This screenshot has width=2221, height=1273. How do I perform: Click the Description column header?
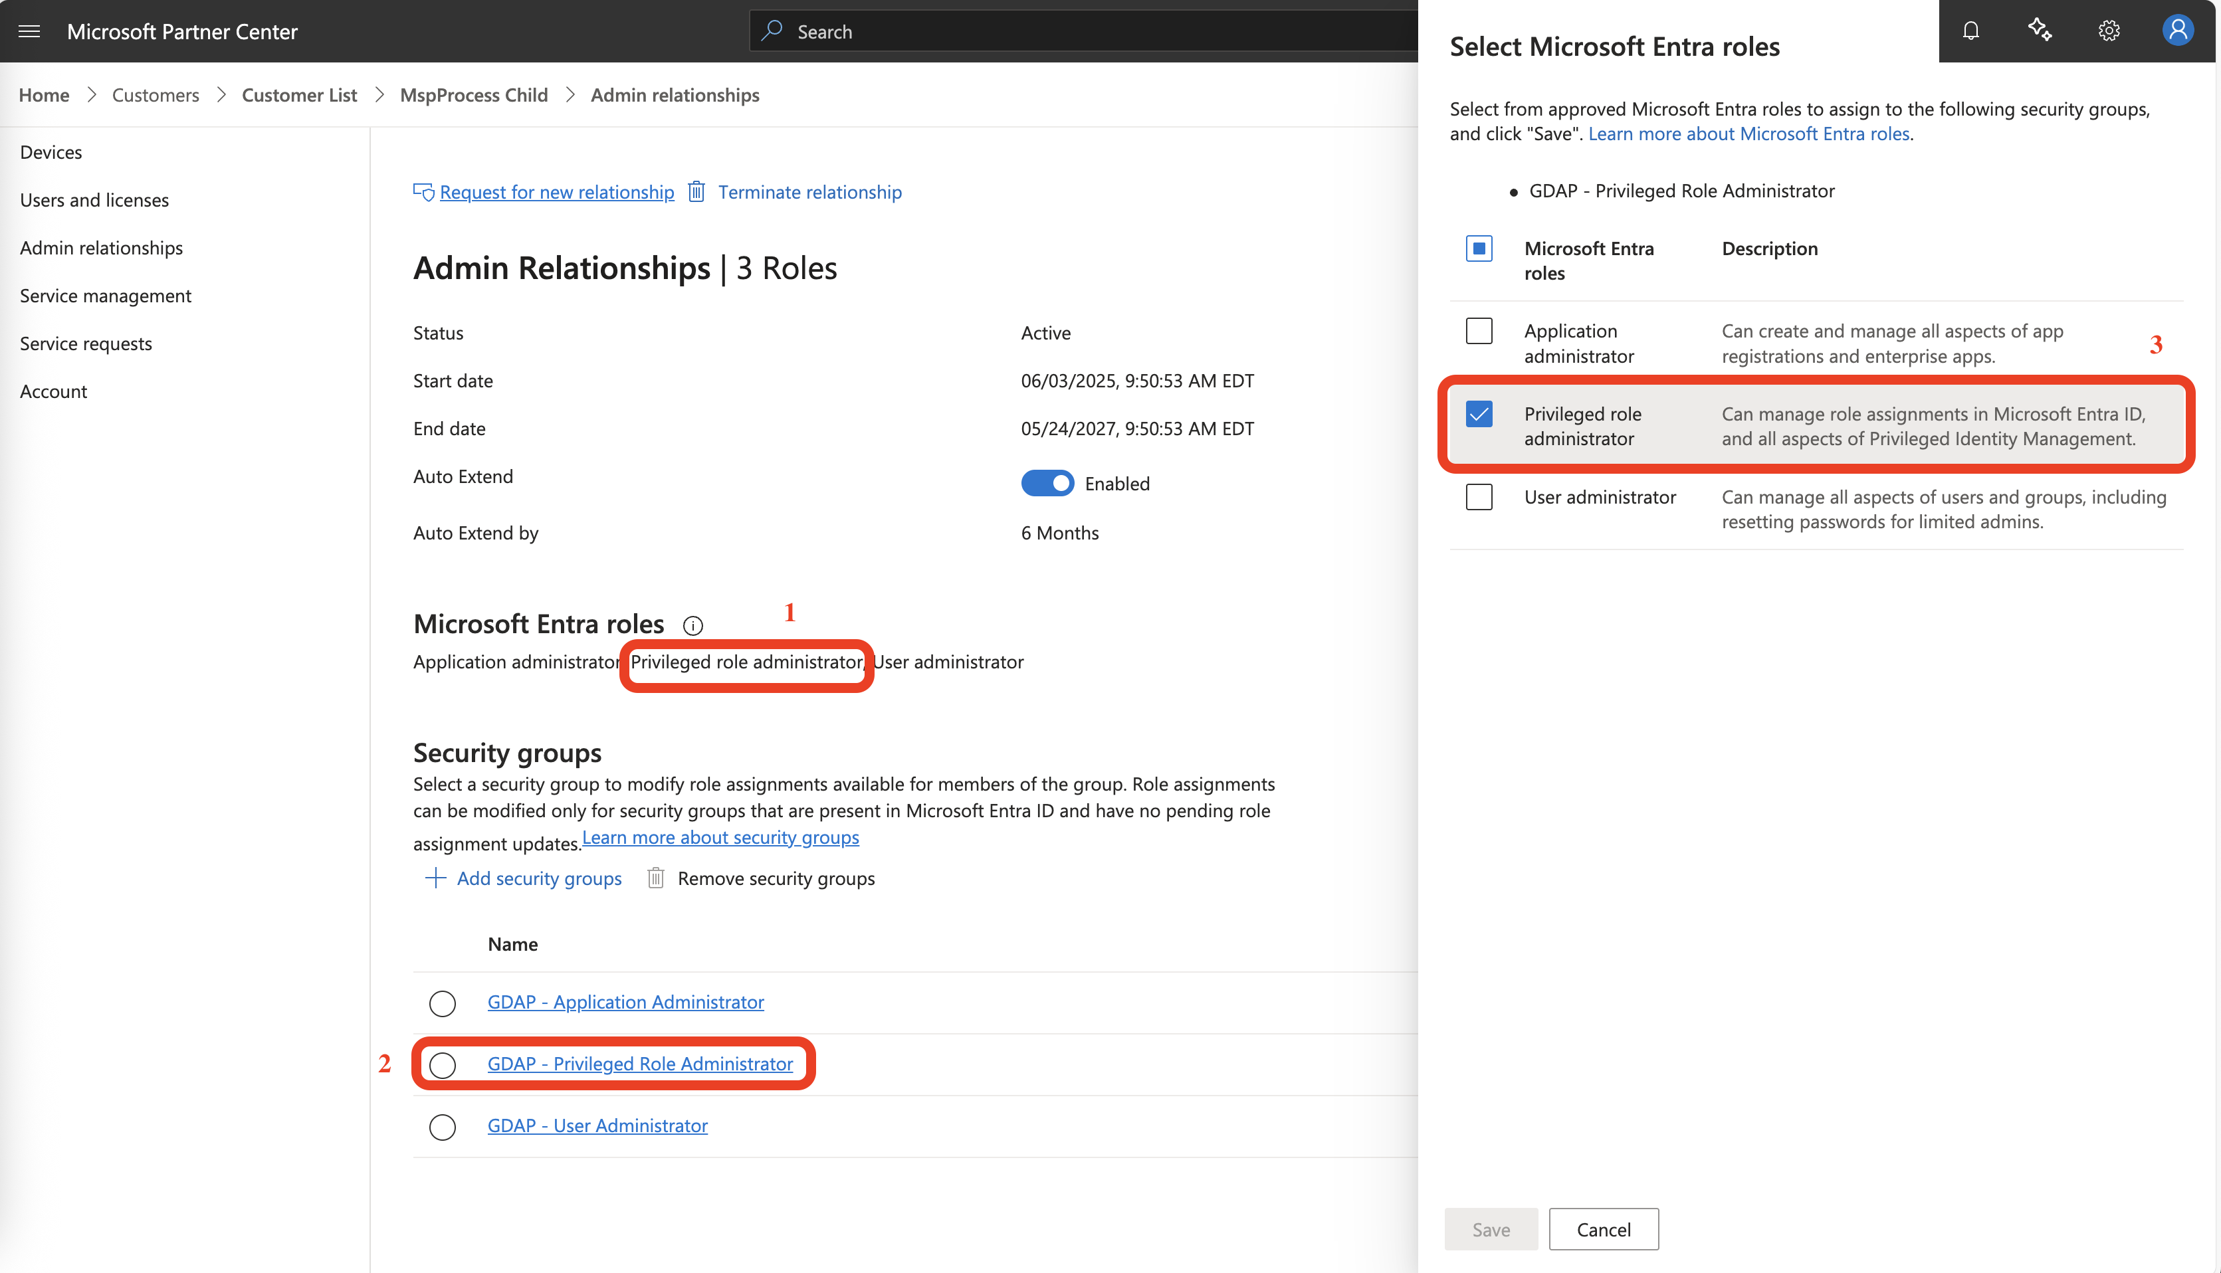click(1770, 248)
